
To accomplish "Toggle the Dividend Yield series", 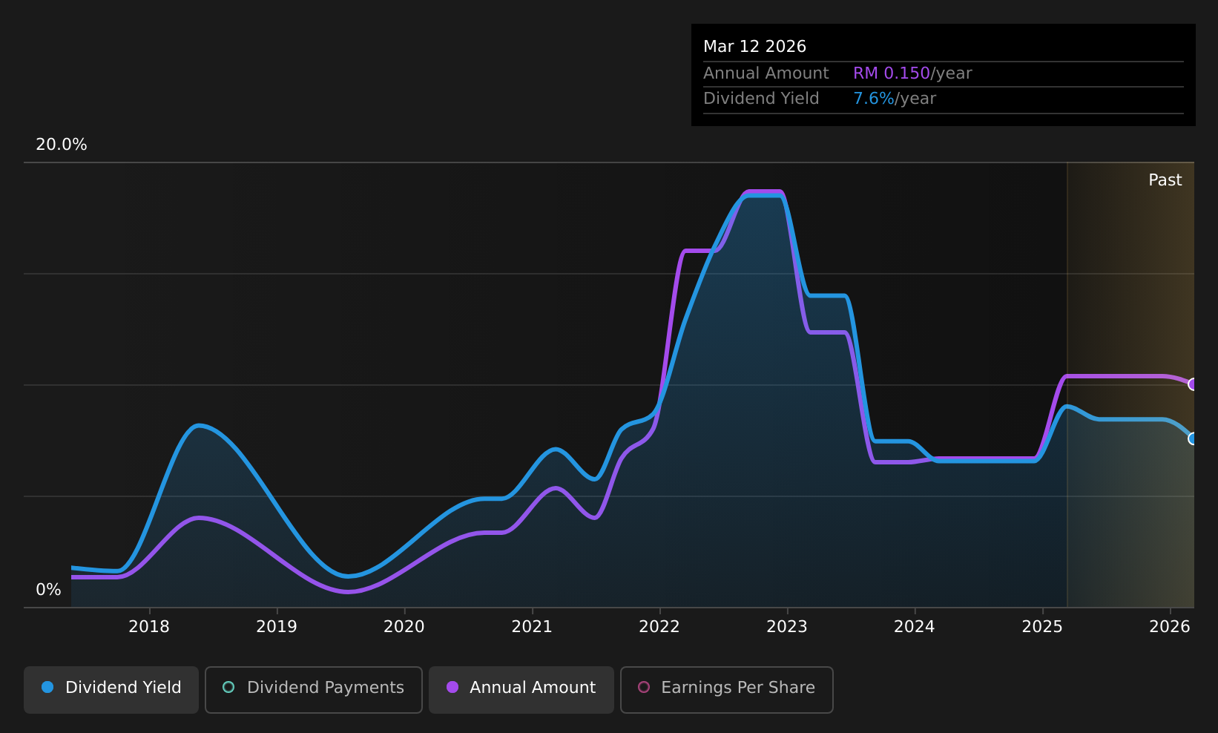I will pos(111,690).
